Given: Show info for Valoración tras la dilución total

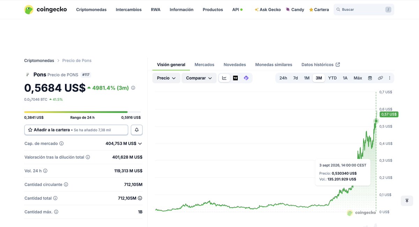Looking at the screenshot, I should click(x=88, y=157).
